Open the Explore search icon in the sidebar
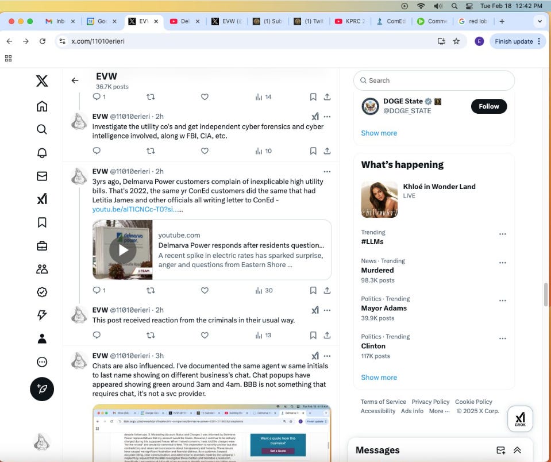Viewport: 551px width, 462px height. pos(42,129)
